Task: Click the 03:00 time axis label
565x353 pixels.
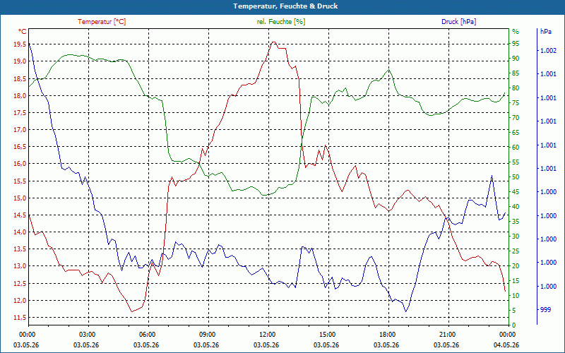Action: pos(86,334)
